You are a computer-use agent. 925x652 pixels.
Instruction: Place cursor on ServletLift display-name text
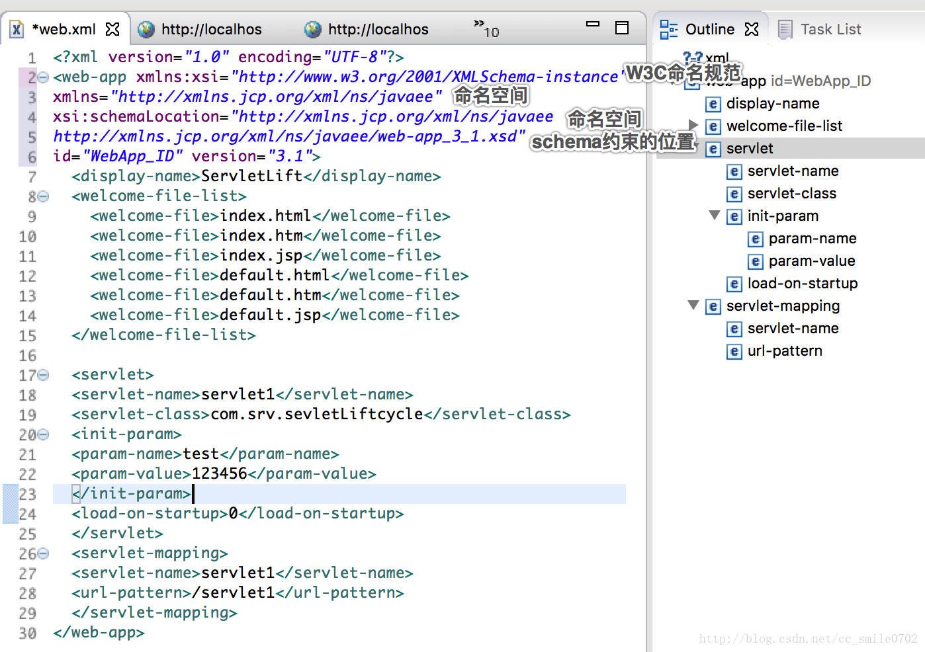click(251, 176)
